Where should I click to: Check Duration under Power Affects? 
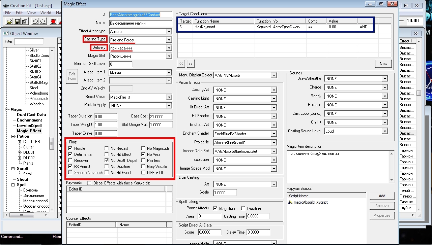243,209
